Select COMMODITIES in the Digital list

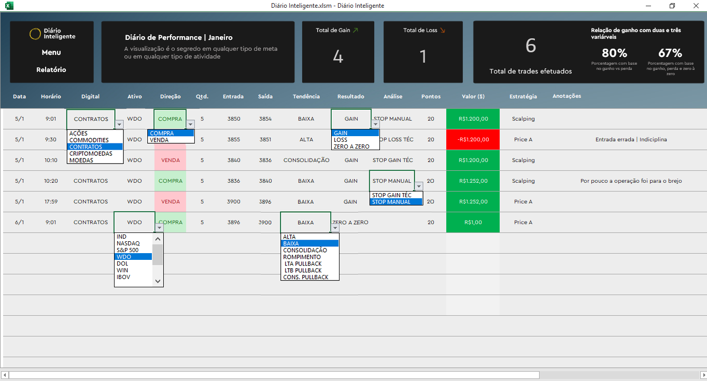coord(95,140)
